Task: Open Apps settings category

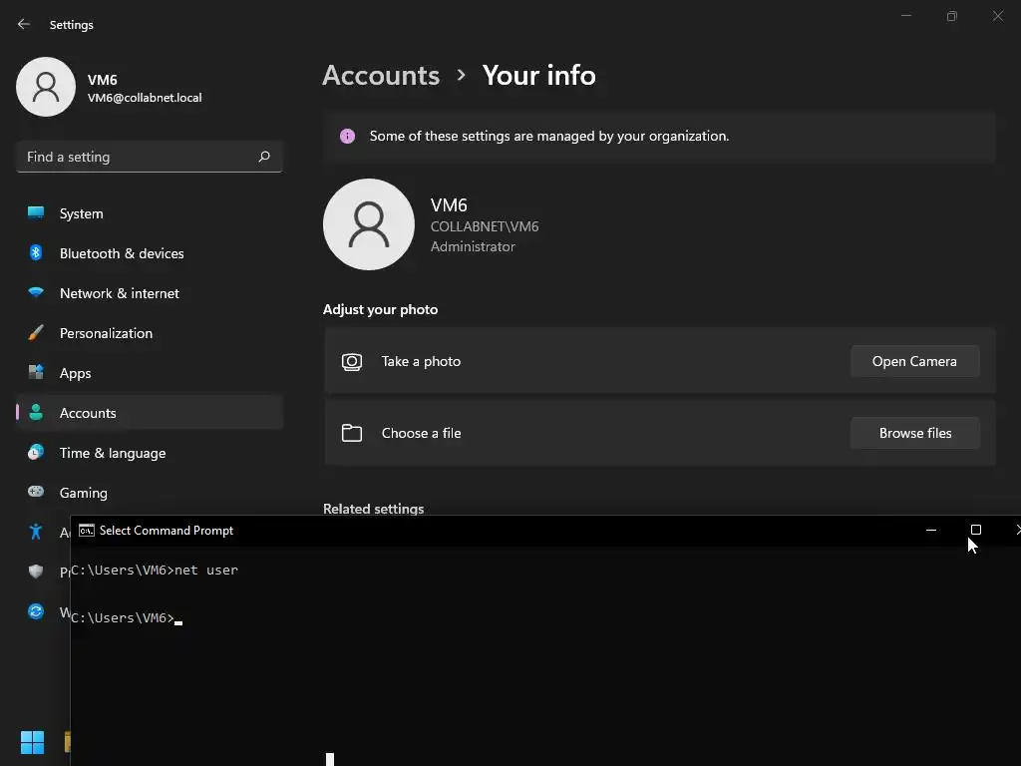Action: tap(150, 373)
